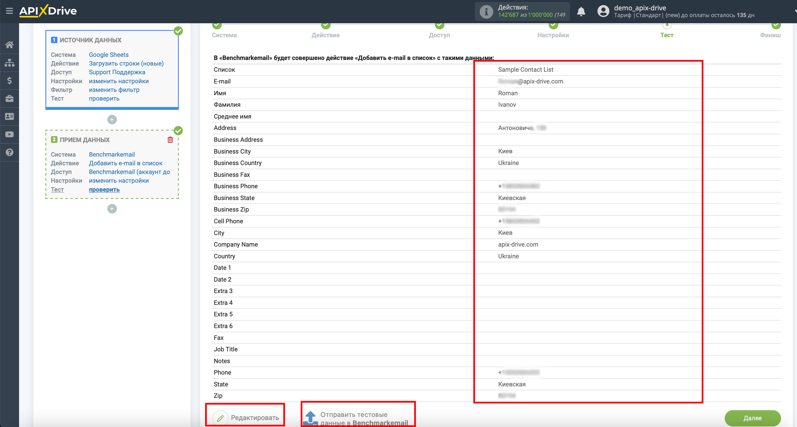Go to the Действие step
Viewport: 797px width, 427px height.
(325, 35)
